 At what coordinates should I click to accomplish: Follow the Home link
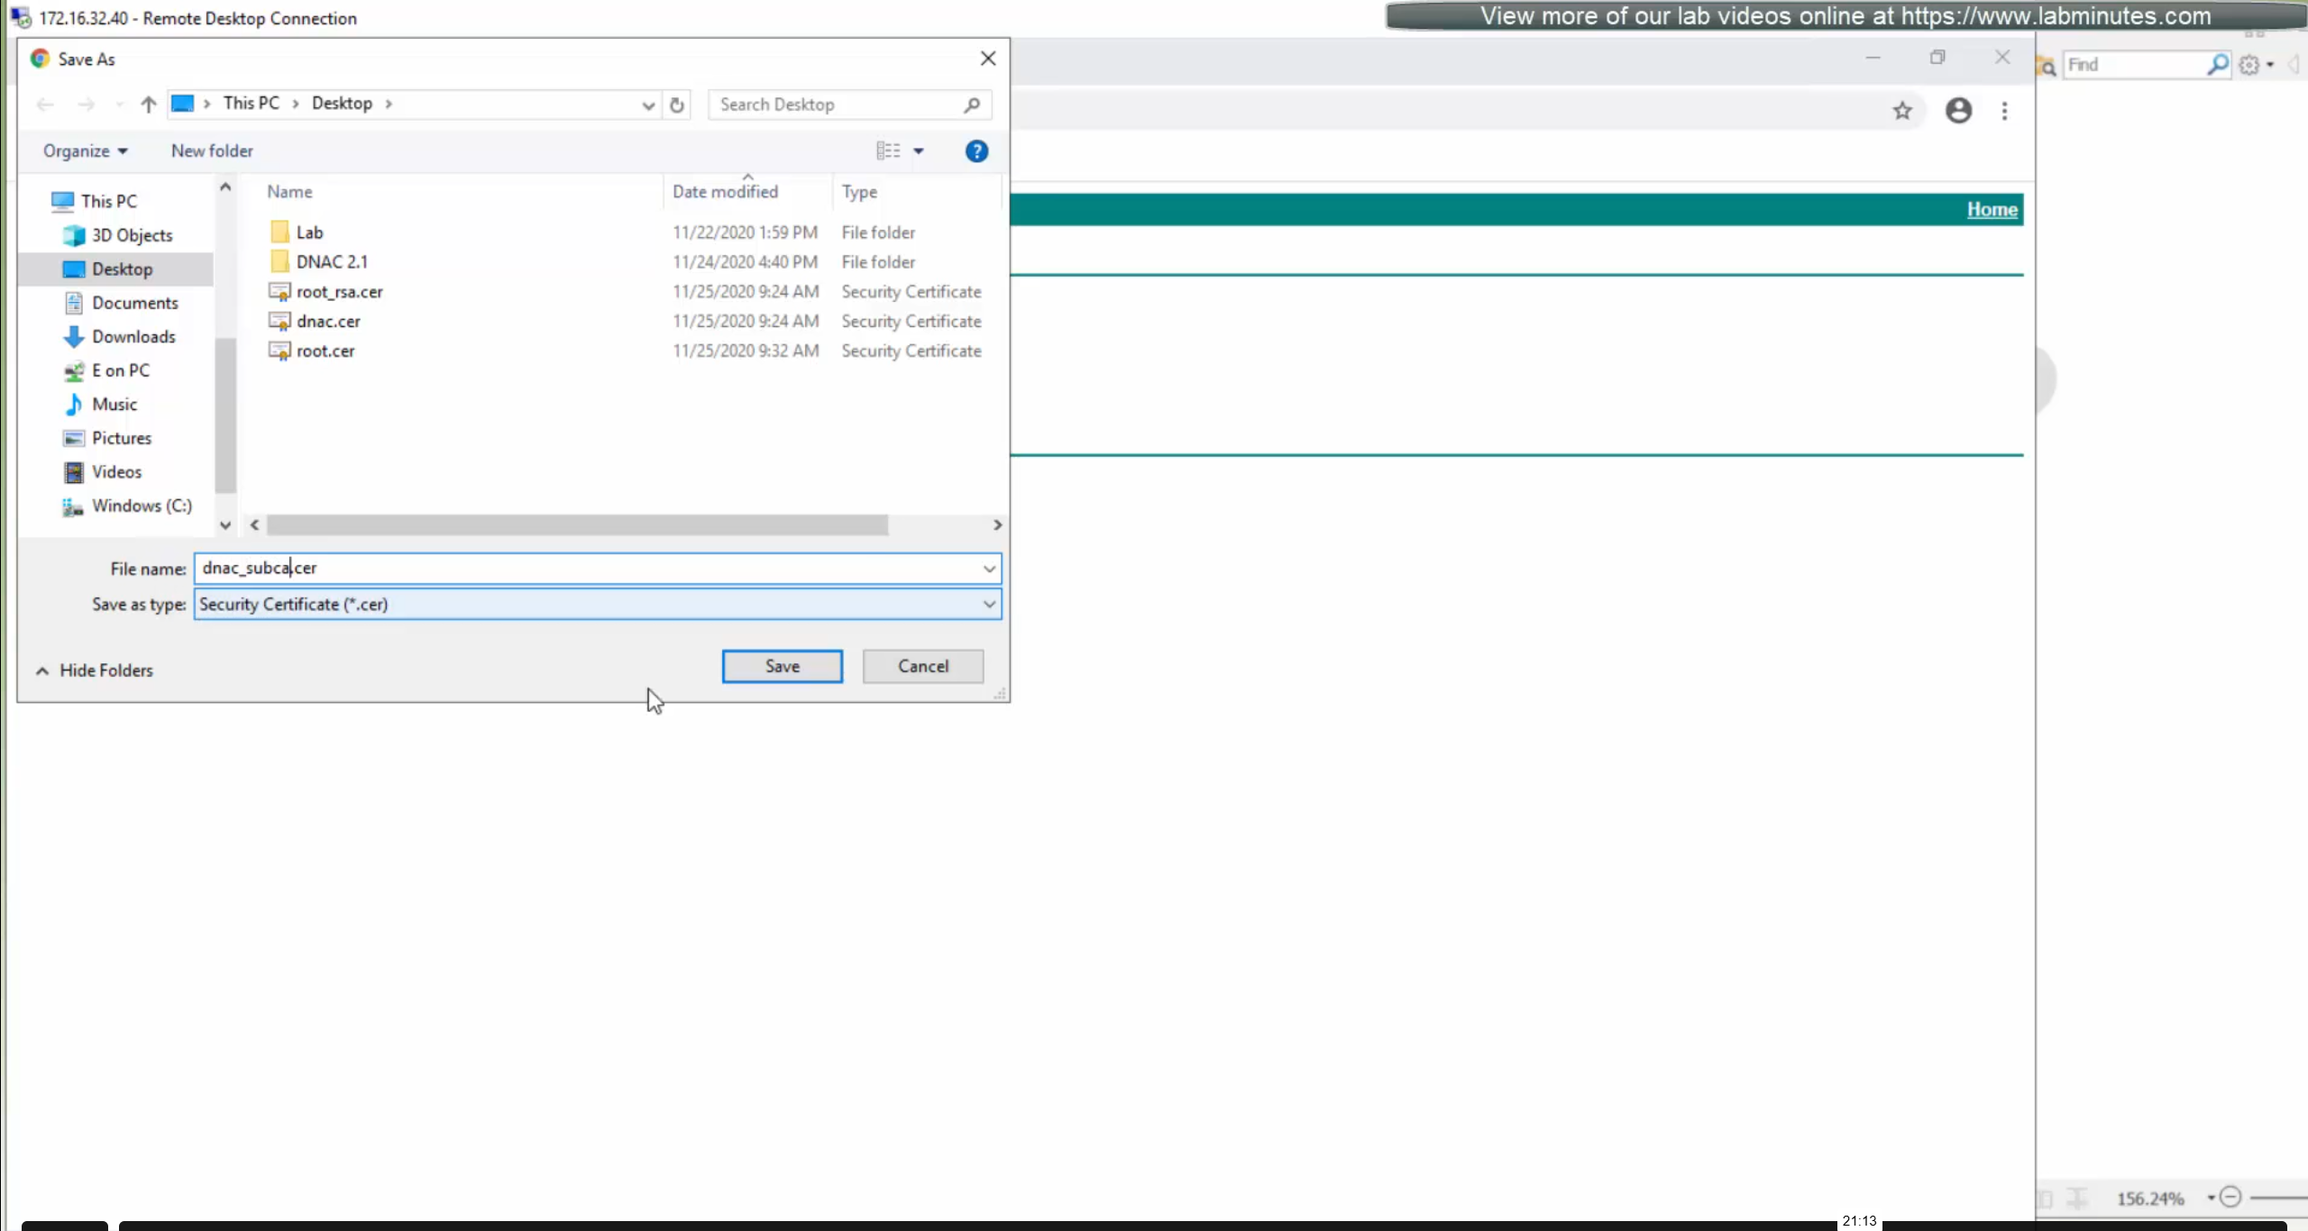[x=1992, y=210]
